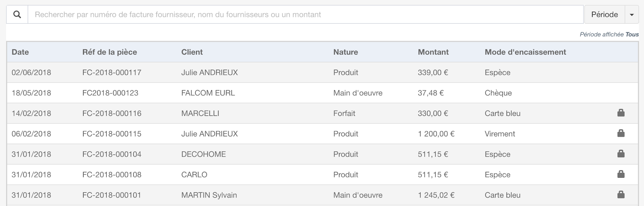Sort by Réf de la pièce header

coord(109,52)
